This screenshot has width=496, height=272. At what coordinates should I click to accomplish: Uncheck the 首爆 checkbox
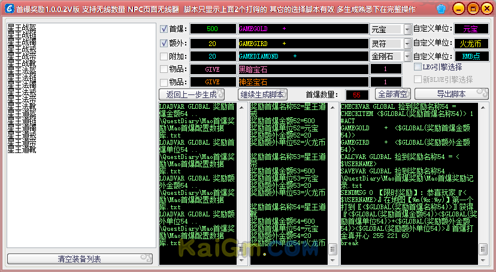164,29
